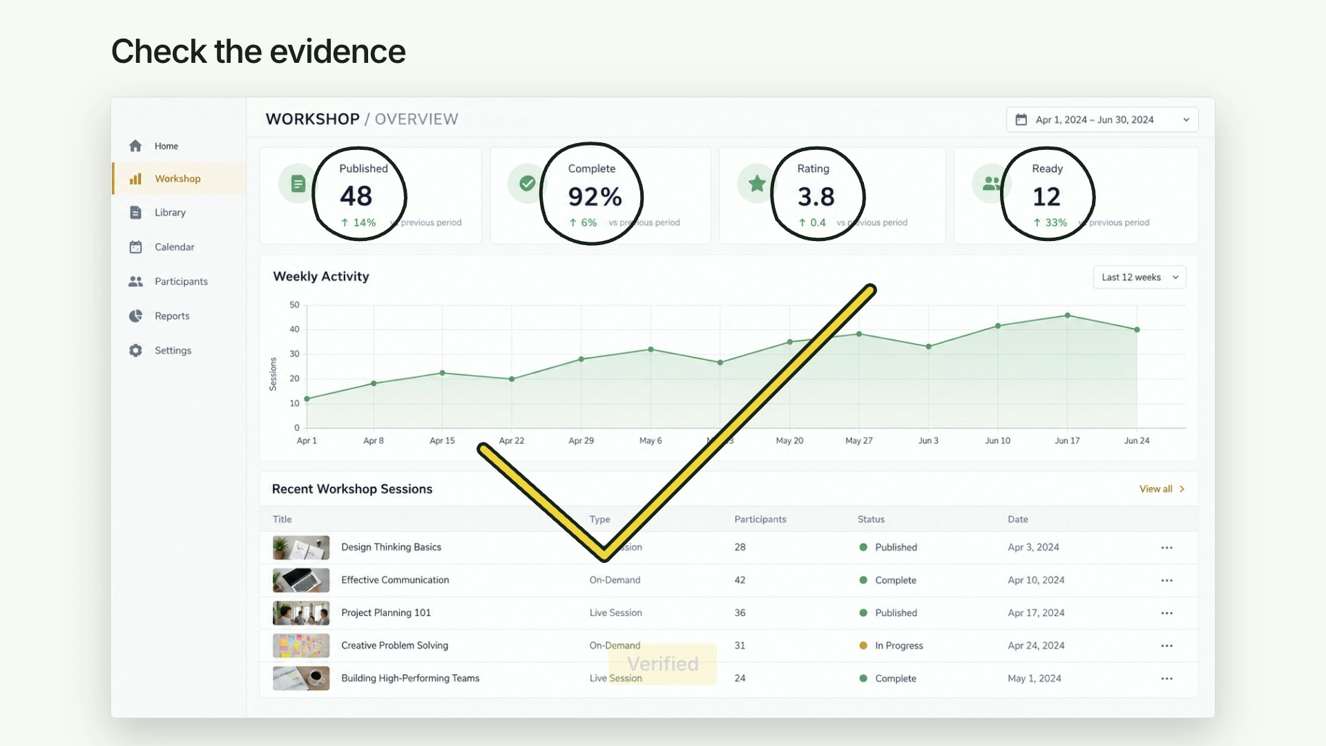The image size is (1326, 746).
Task: Click the Calendar icon in sidebar
Action: click(135, 247)
